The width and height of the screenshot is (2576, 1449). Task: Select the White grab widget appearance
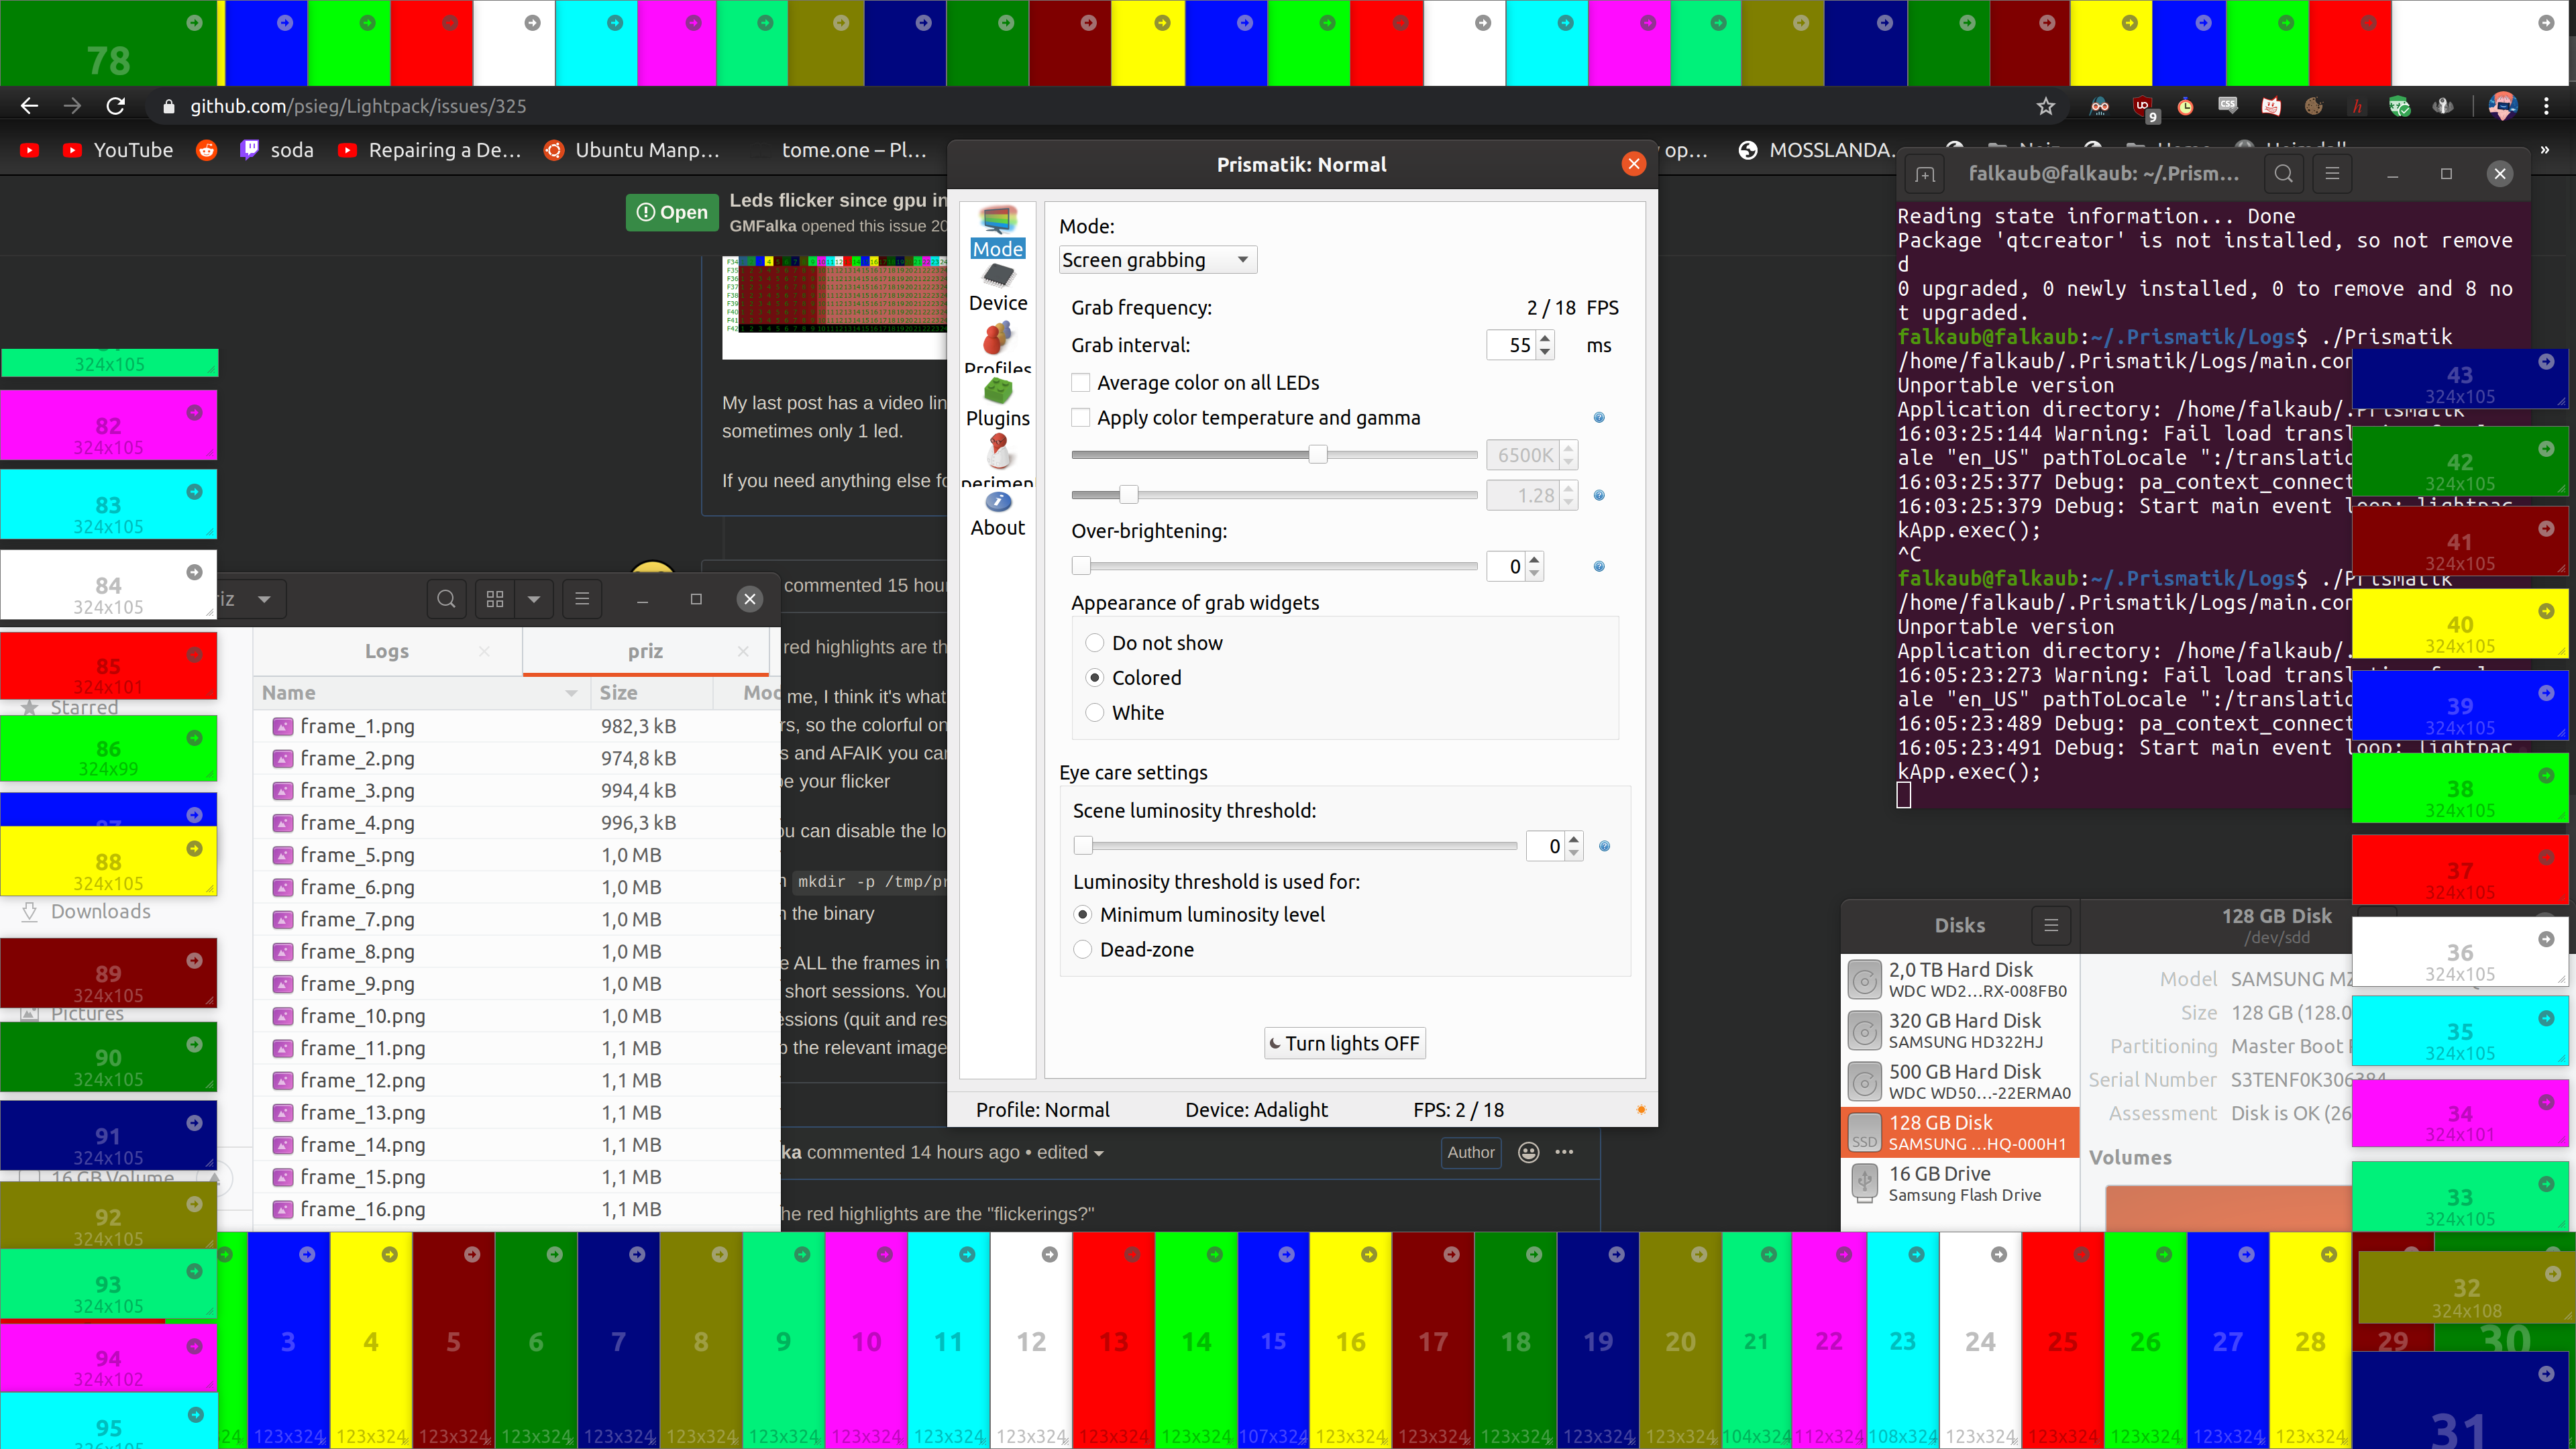pyautogui.click(x=1095, y=712)
